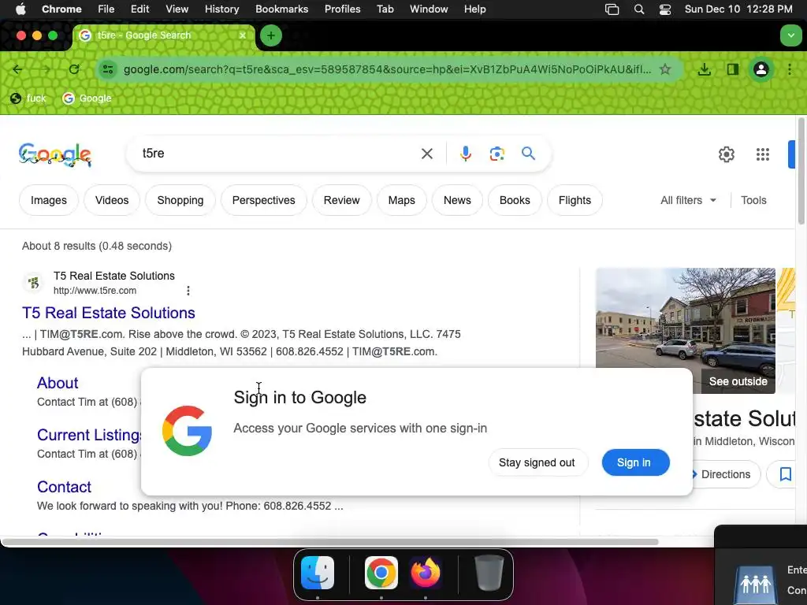807x605 pixels.
Task: Click See outside on street photo
Action: (x=738, y=381)
